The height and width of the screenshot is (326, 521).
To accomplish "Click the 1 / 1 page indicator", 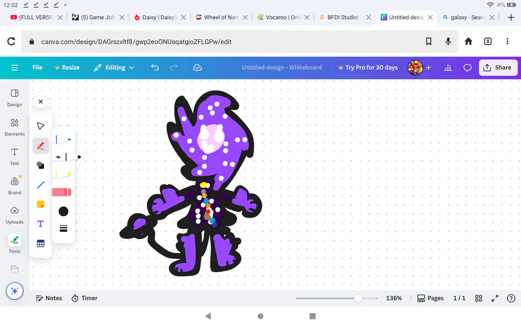I will pyautogui.click(x=459, y=298).
